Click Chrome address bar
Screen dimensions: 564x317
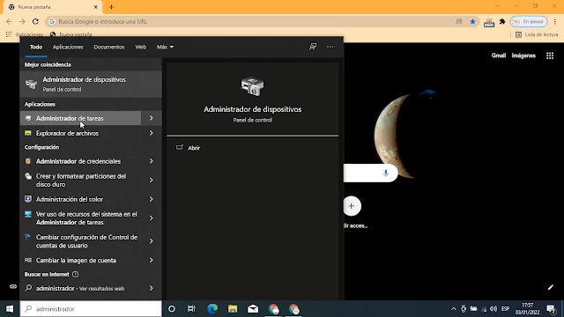(x=252, y=21)
